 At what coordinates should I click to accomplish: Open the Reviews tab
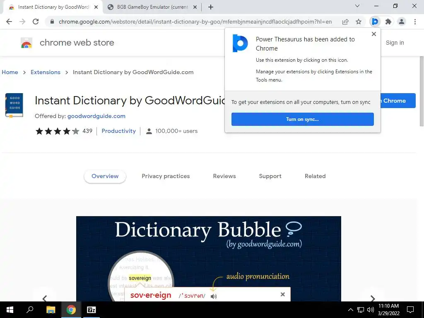[x=224, y=176]
